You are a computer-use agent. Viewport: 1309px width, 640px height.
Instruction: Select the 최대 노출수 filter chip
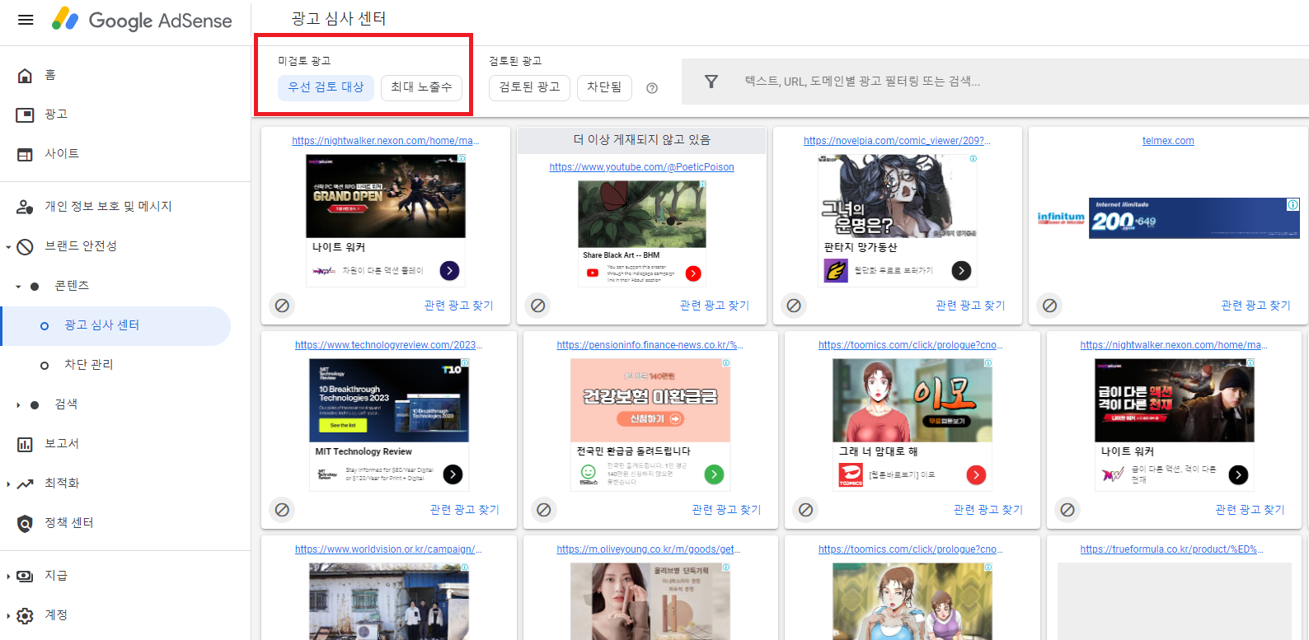coord(421,87)
